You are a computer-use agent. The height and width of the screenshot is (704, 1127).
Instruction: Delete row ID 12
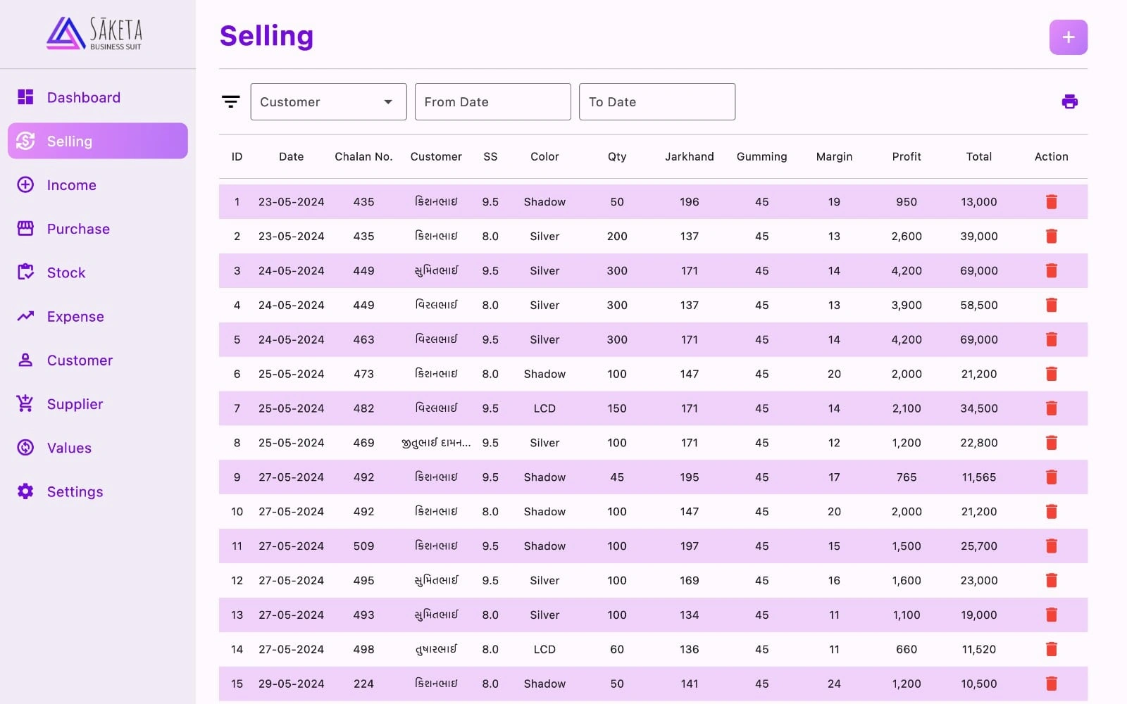click(1051, 580)
